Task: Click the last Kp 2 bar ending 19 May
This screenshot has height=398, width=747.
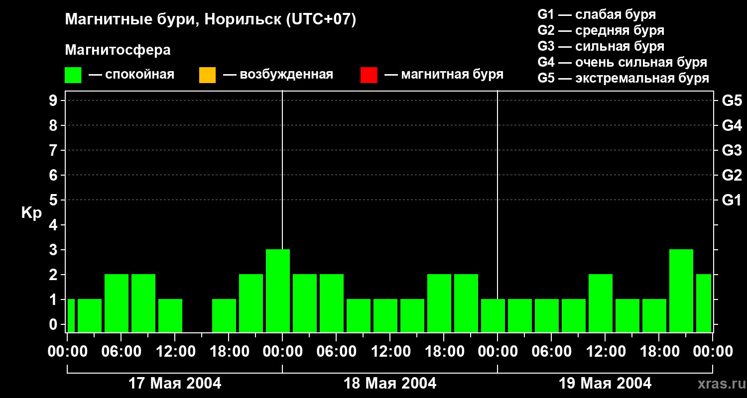Action: [704, 303]
